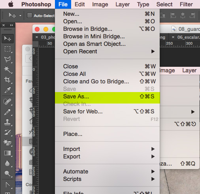Choose Save As... from the File menu
200x194 pixels.
click(x=108, y=96)
